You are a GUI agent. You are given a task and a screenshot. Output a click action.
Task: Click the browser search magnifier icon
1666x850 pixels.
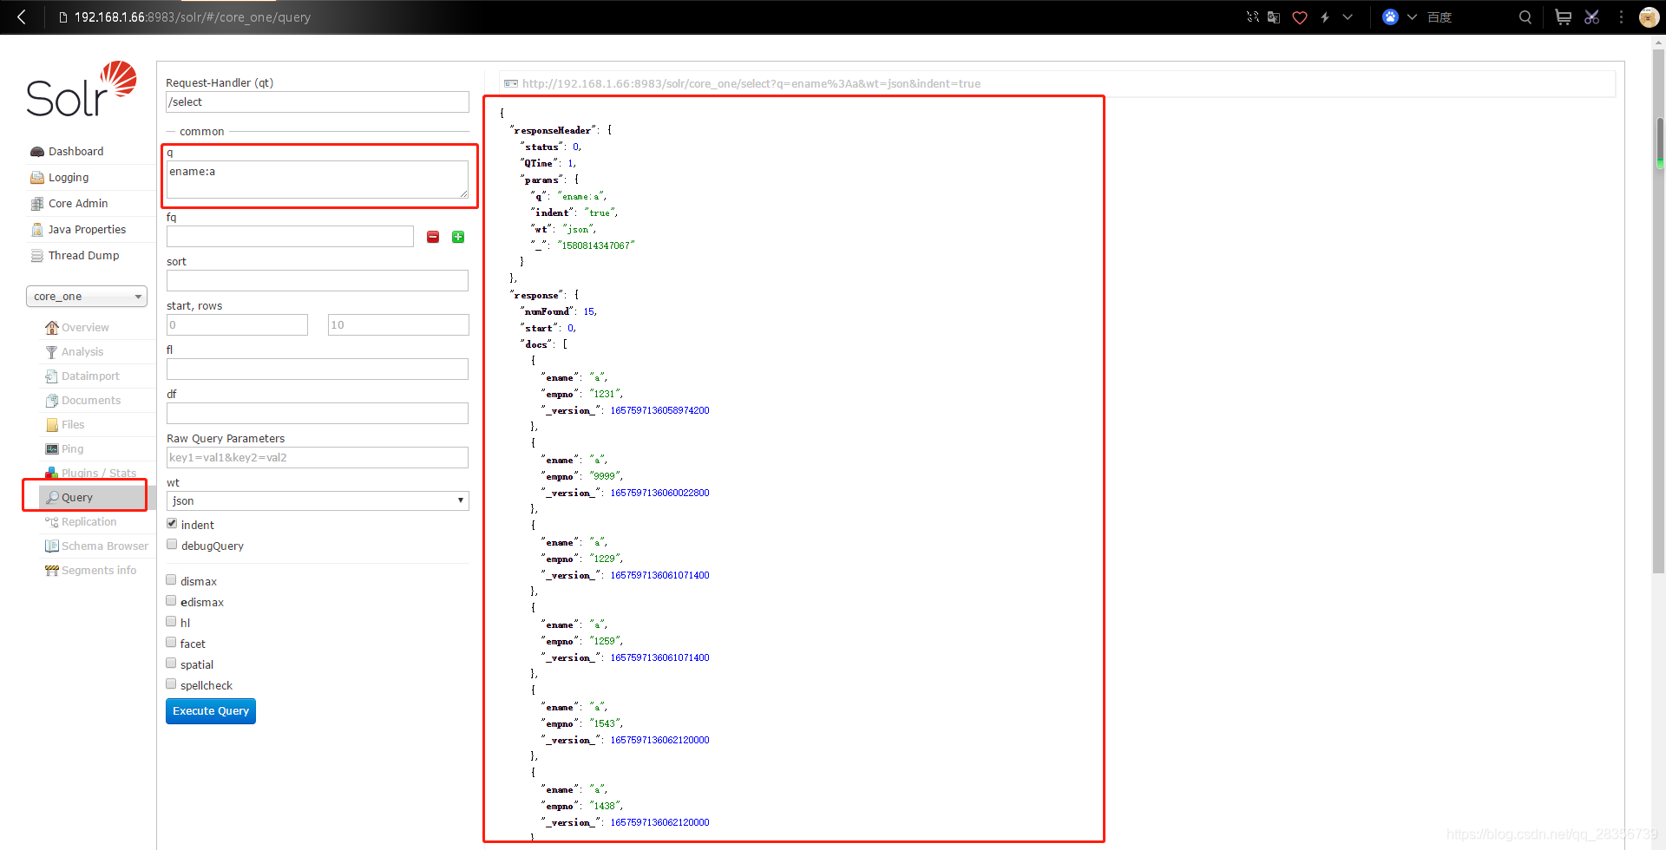tap(1525, 17)
